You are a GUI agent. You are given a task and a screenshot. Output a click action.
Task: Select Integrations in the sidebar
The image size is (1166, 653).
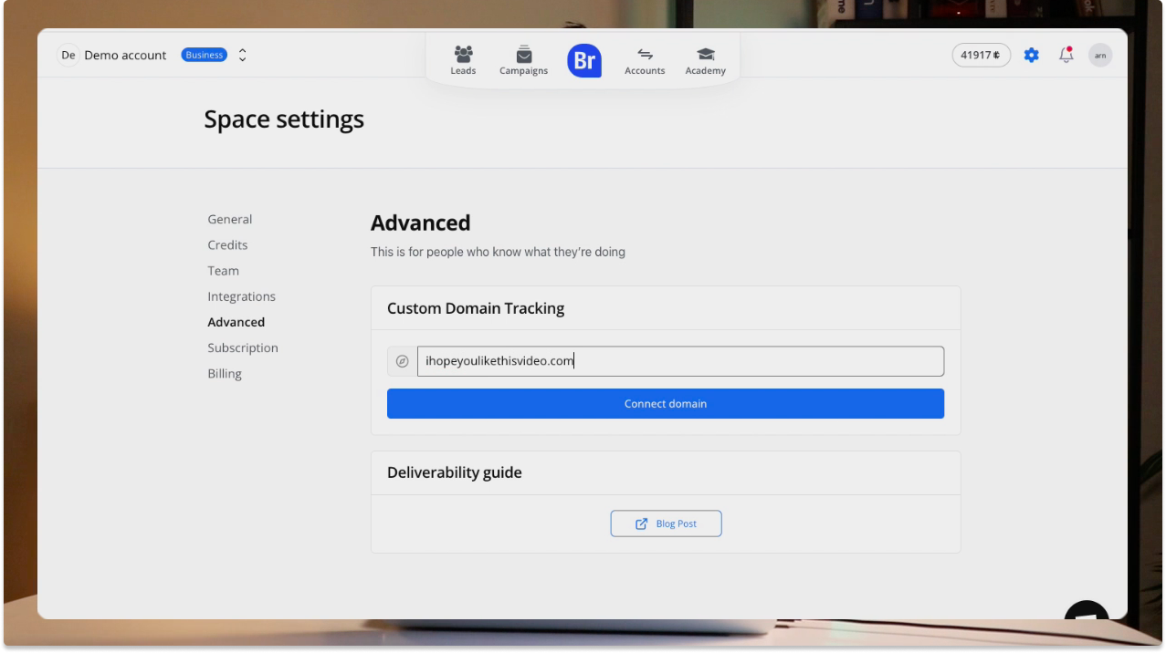coord(241,296)
